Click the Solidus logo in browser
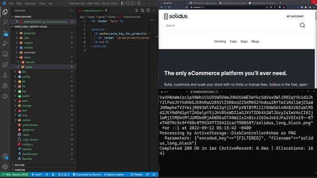 tap(176, 16)
